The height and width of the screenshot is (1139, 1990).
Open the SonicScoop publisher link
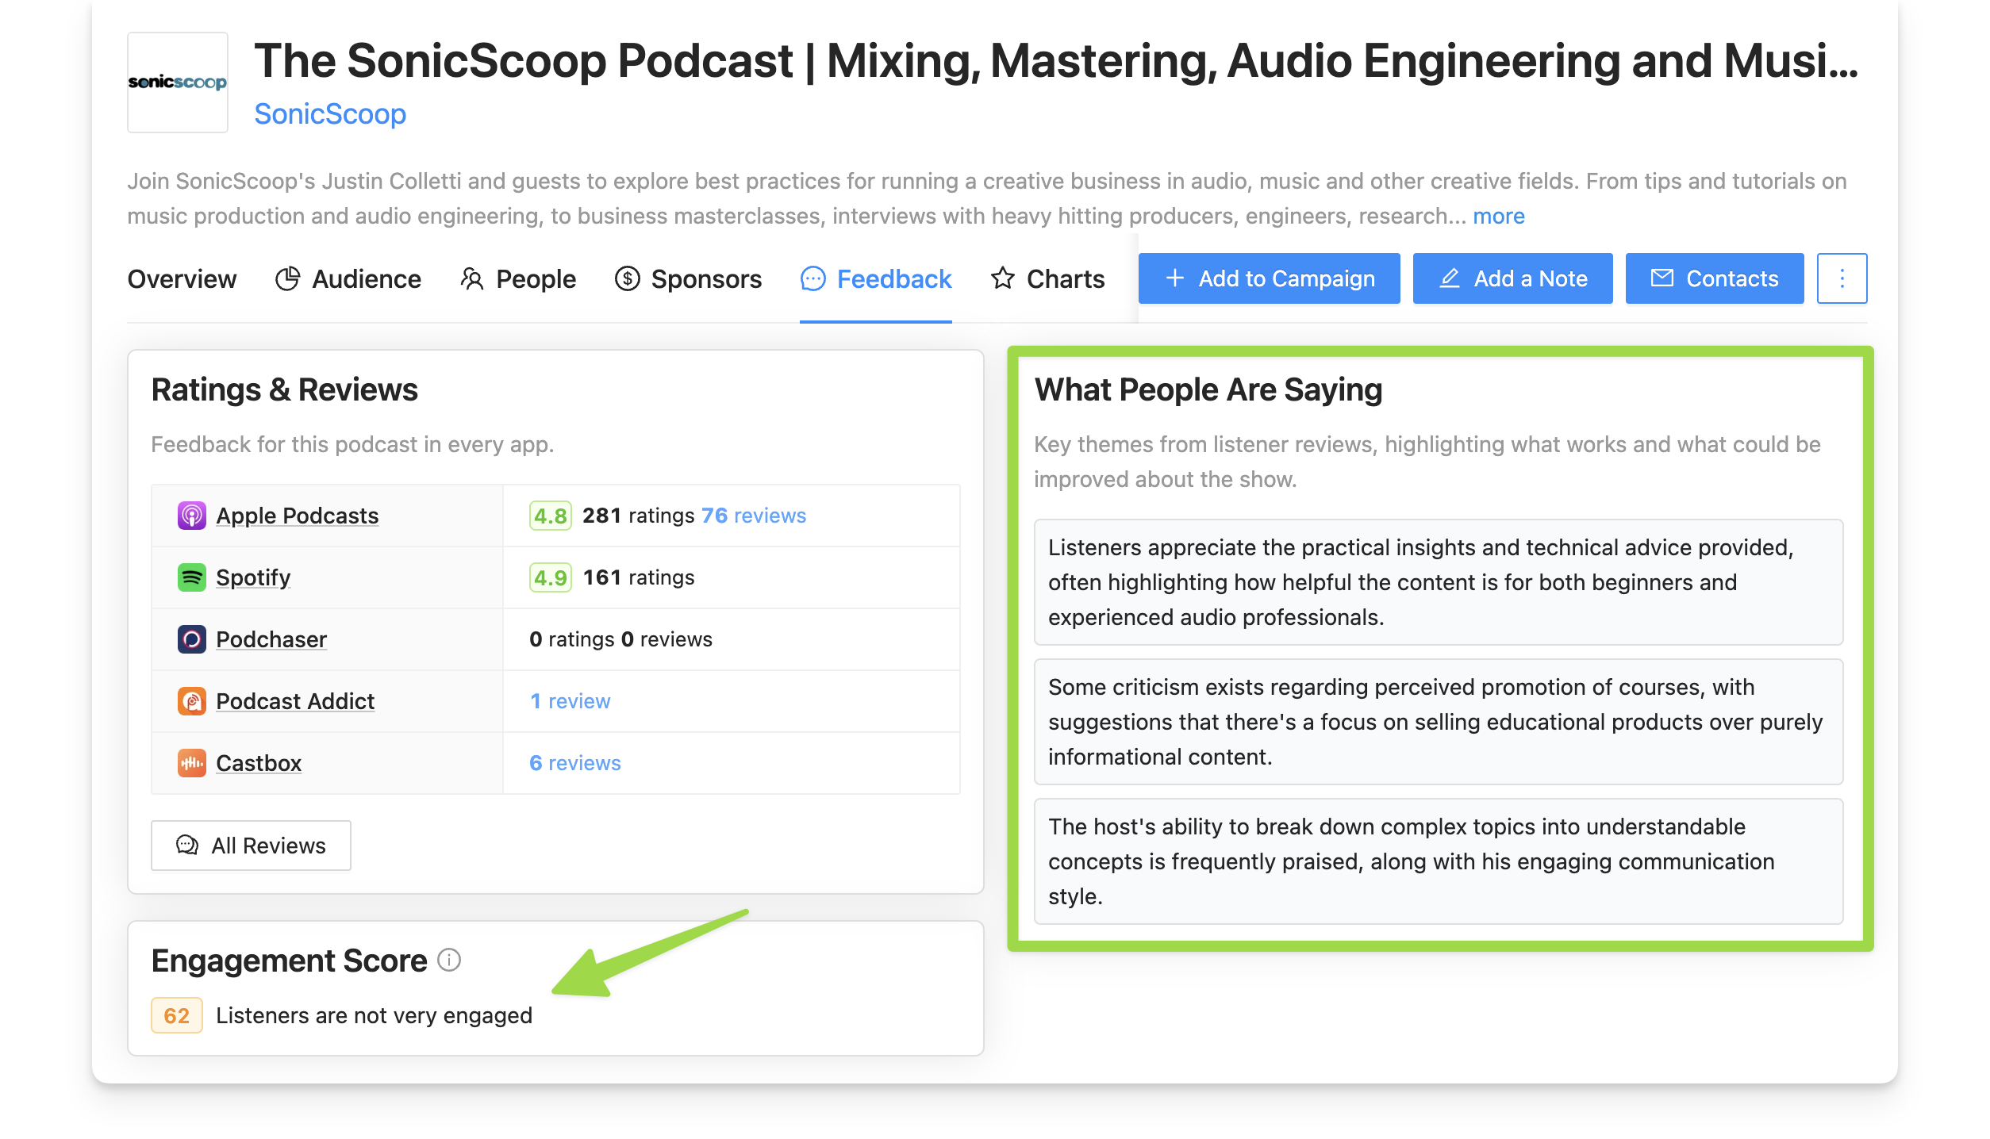pyautogui.click(x=330, y=113)
